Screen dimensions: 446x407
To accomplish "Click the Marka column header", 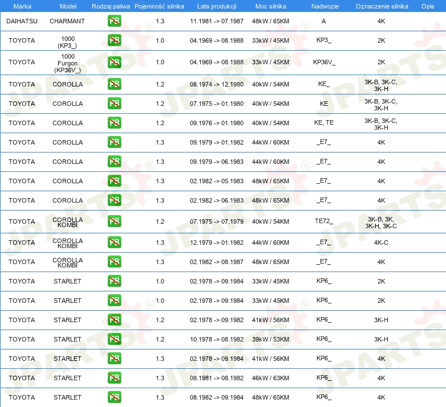I will coord(22,6).
